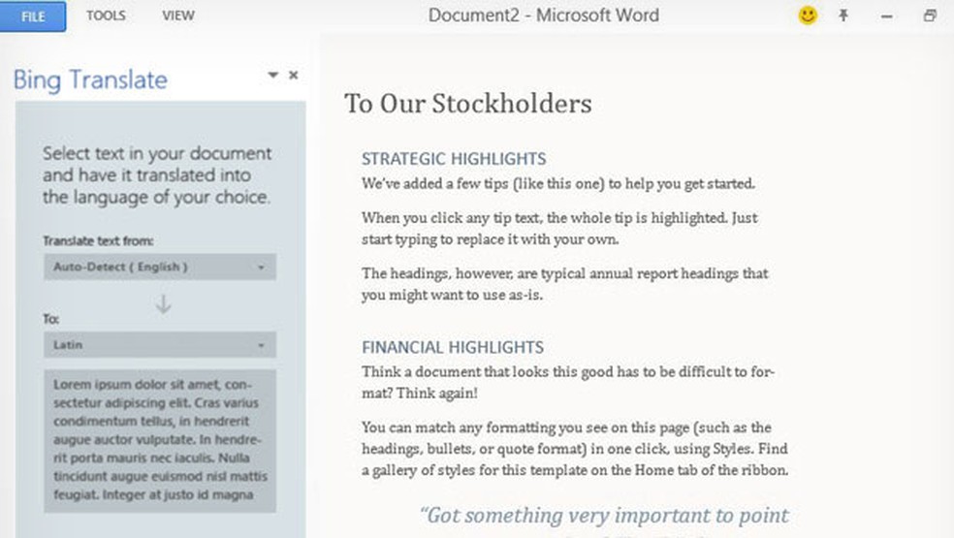Image resolution: width=954 pixels, height=538 pixels.
Task: Click the down arrow between language boxes
Action: coord(163,304)
